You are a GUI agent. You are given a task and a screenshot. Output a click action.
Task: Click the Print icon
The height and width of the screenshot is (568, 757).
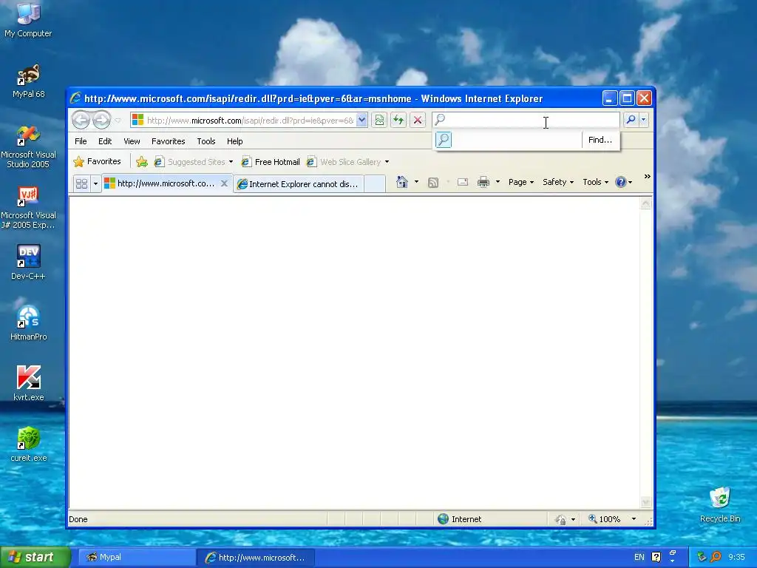click(x=483, y=182)
